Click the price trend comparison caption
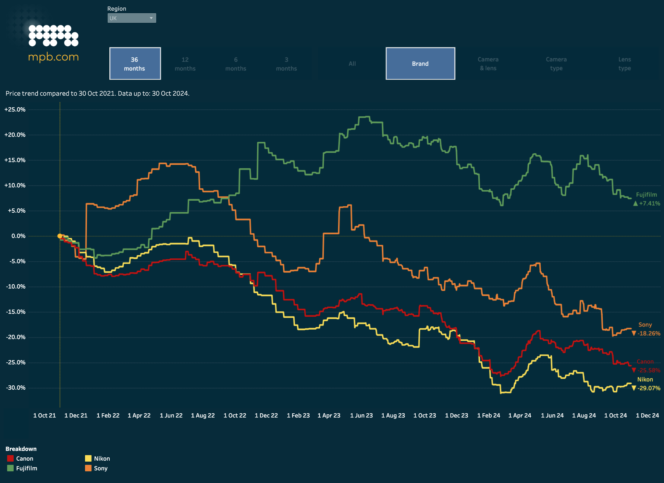Image resolution: width=664 pixels, height=483 pixels. [98, 93]
